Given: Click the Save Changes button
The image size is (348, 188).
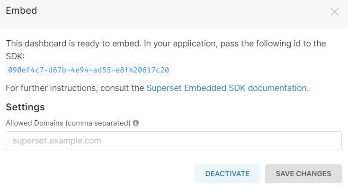Looking at the screenshot, I should click(x=303, y=174).
